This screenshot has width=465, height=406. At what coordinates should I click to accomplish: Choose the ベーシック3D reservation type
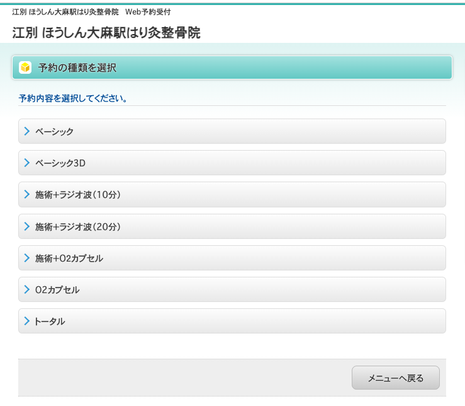tap(232, 163)
